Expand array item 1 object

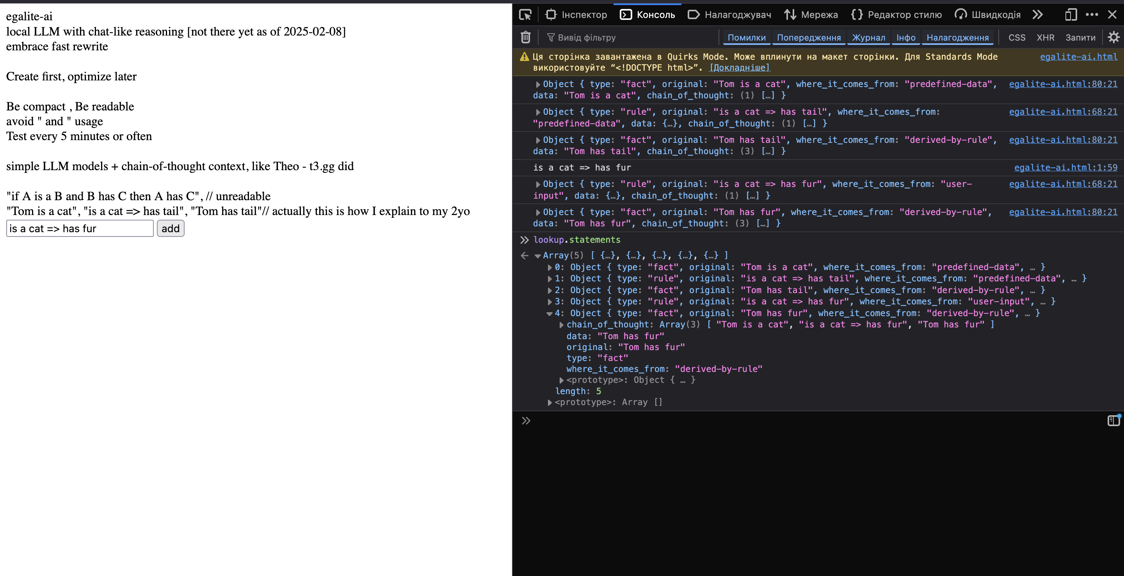pos(550,279)
